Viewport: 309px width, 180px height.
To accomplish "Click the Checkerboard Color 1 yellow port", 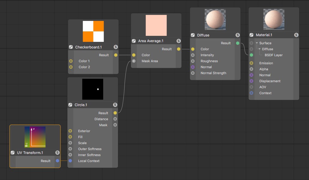I will coord(71,61).
